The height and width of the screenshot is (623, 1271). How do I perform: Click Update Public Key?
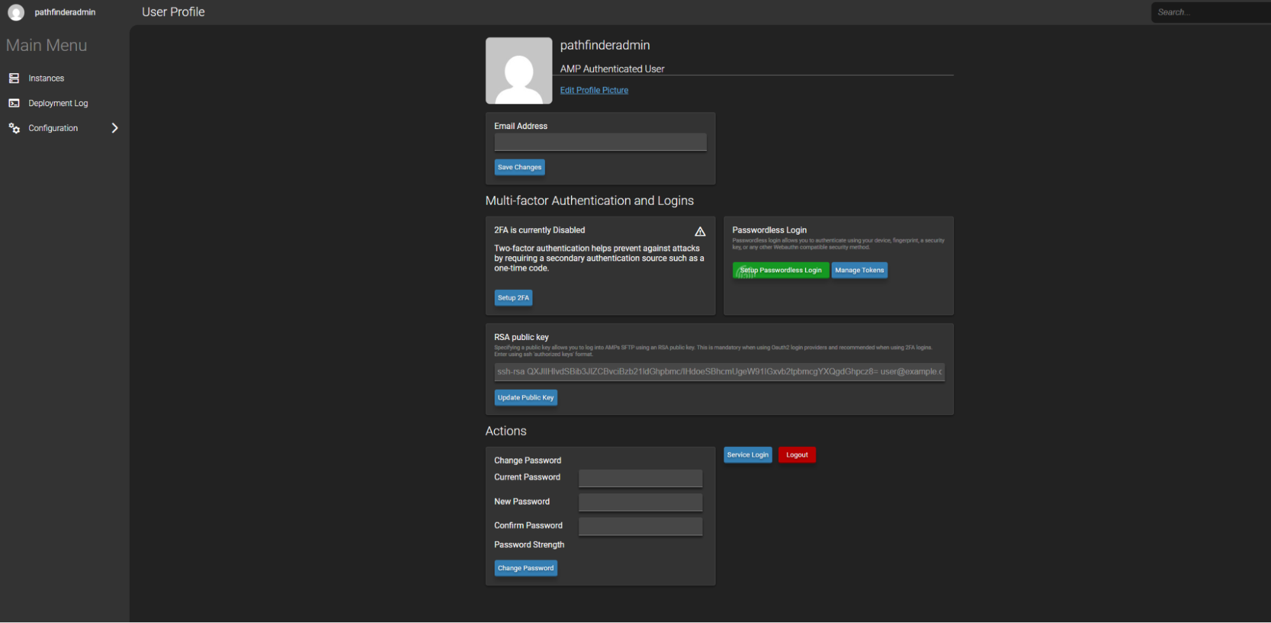525,397
